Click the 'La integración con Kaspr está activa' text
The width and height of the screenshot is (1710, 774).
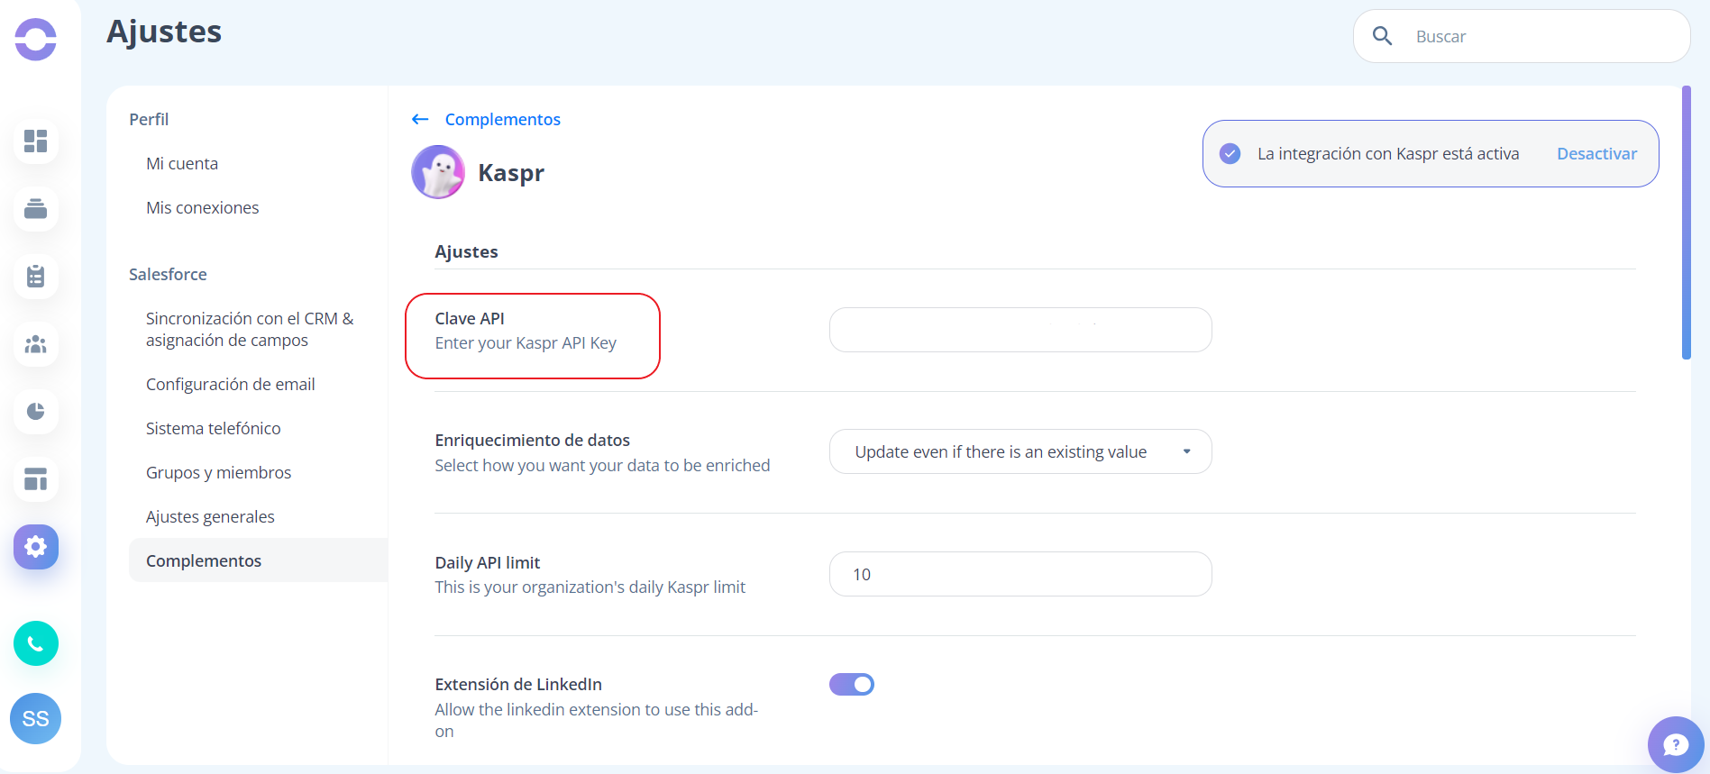[x=1388, y=154]
